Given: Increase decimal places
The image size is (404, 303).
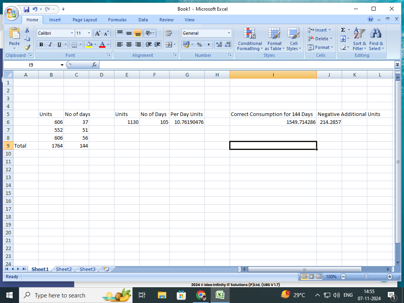Looking at the screenshot, I should (x=219, y=45).
